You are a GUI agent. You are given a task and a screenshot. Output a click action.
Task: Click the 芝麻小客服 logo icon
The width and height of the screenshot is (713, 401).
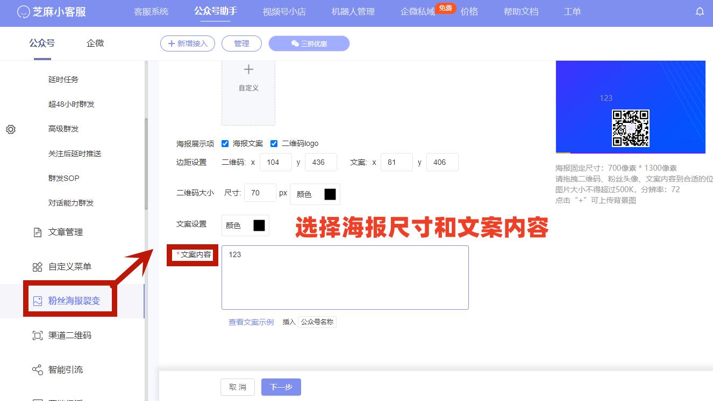[22, 11]
